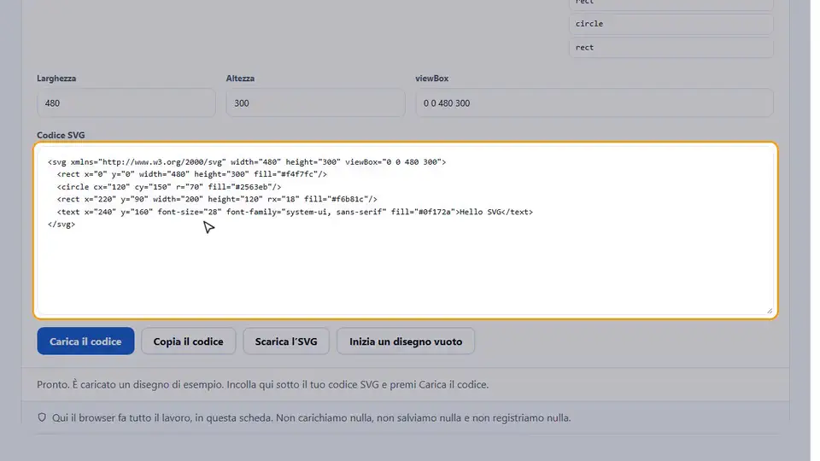Click the closing </svg> tag line
This screenshot has width=820, height=461.
[61, 225]
